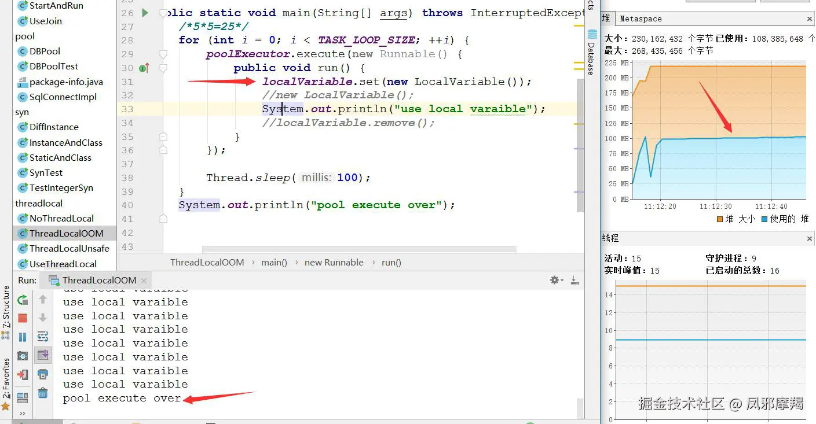Open the Database side panel tab

[591, 53]
